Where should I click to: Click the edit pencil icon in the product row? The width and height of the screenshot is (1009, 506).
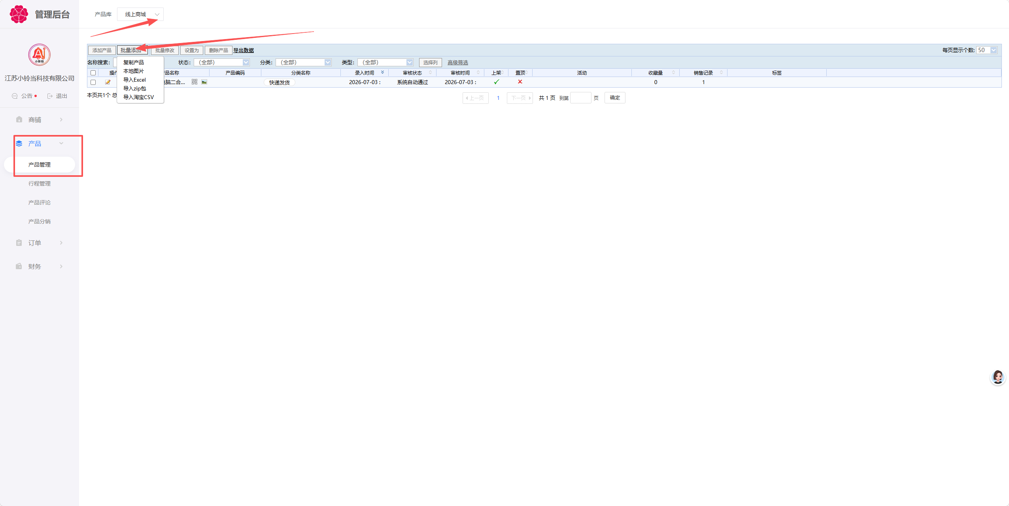click(x=108, y=82)
